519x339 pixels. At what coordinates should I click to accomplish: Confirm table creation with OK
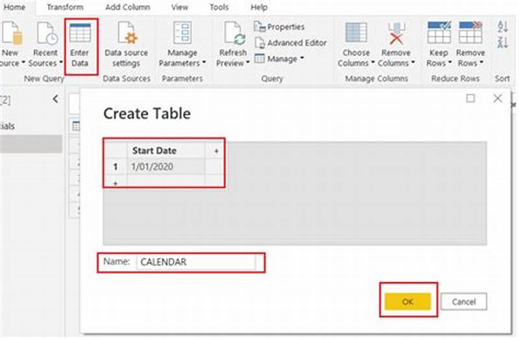408,301
